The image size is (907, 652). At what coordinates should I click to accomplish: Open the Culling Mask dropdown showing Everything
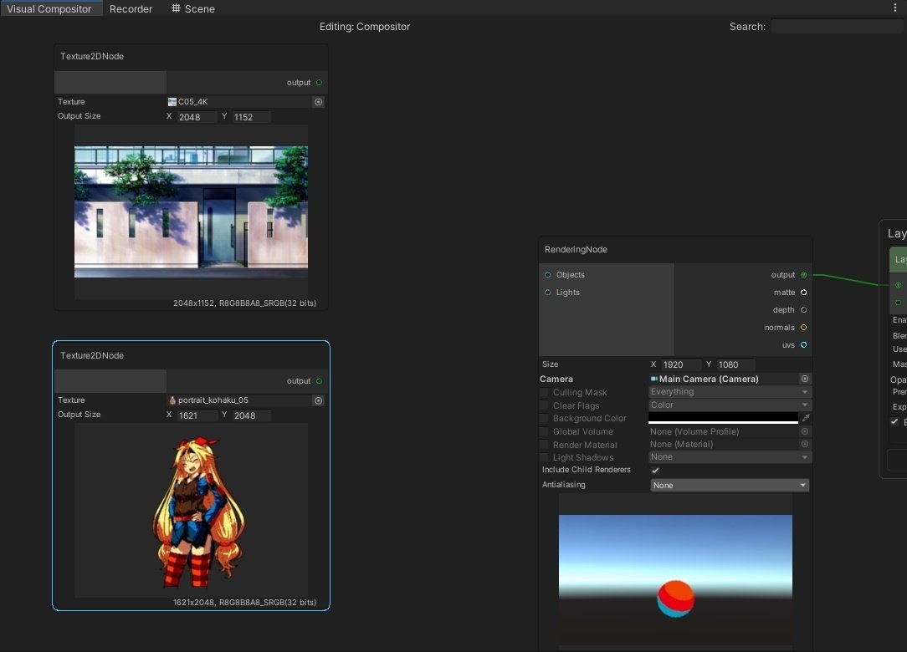pos(730,392)
